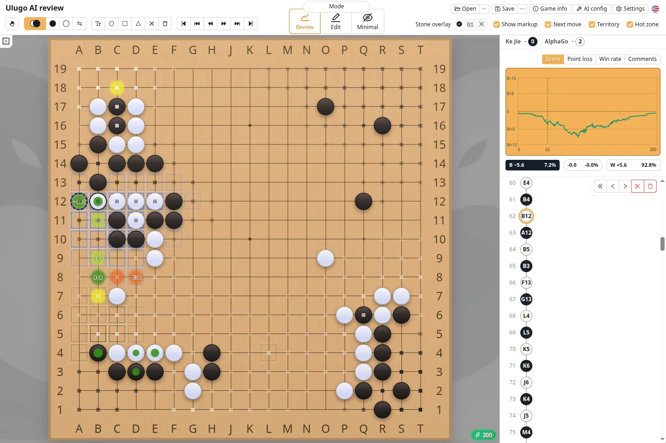
Task: Choose the black stone placement tool
Action: [x=53, y=24]
